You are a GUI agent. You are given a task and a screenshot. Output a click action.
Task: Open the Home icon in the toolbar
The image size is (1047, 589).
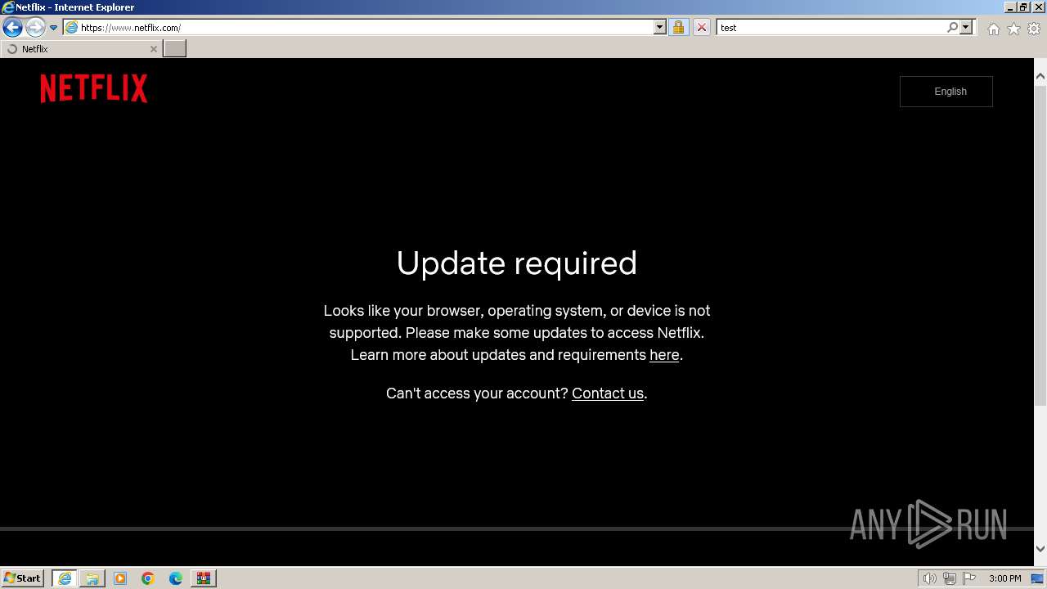[x=993, y=29]
